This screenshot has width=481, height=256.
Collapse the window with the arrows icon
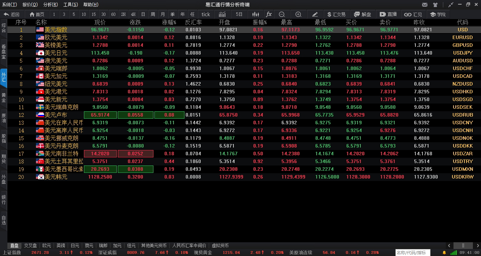click(451, 5)
